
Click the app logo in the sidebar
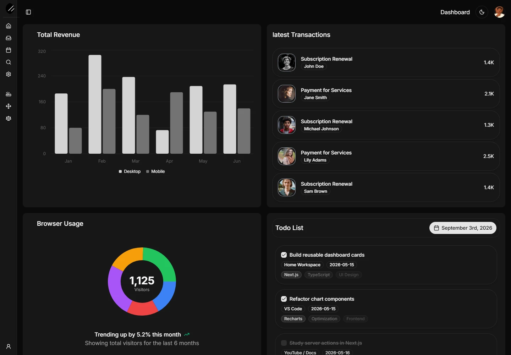(x=11, y=9)
